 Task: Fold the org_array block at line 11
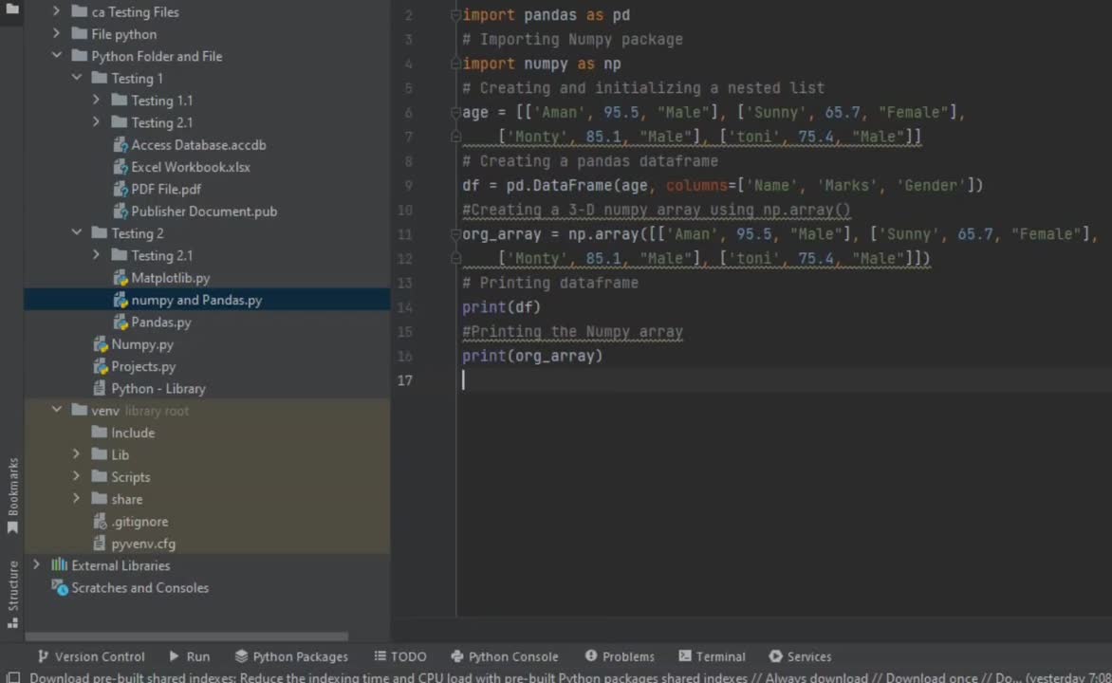coord(456,234)
